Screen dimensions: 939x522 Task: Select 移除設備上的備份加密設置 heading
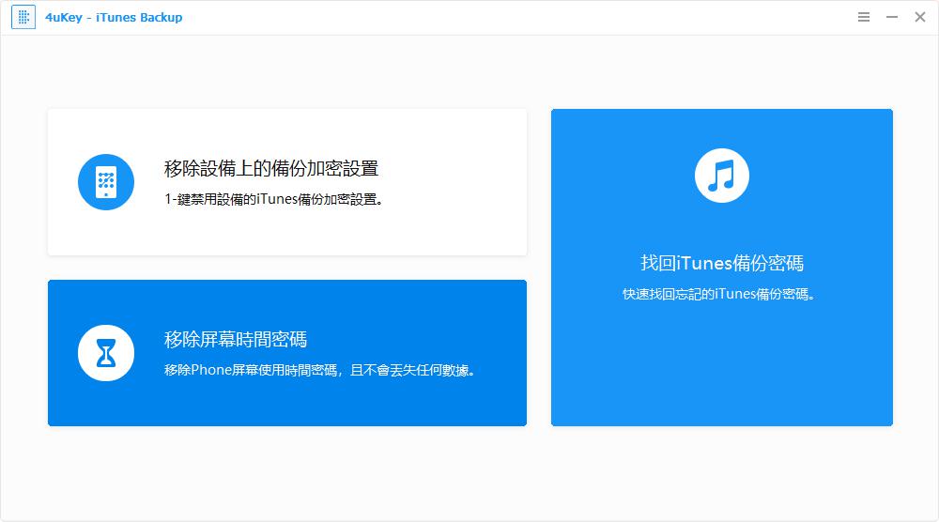coord(271,168)
